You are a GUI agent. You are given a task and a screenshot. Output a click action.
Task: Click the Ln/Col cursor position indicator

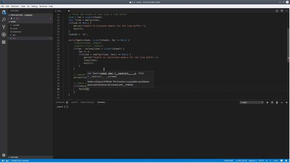[x=241, y=161]
